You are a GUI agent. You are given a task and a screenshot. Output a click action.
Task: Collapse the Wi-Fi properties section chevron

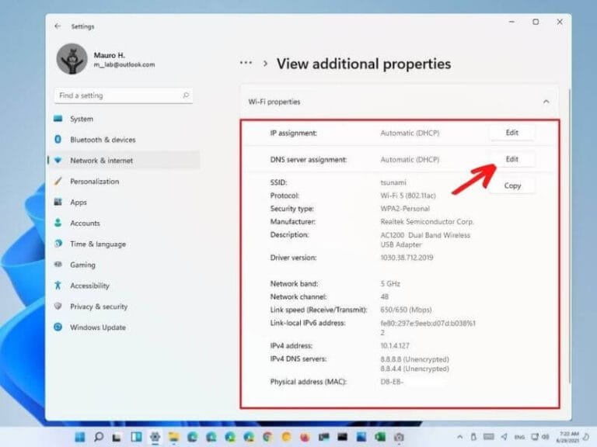(x=546, y=102)
